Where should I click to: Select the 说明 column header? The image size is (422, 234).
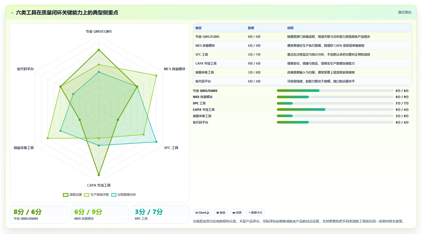290,28
